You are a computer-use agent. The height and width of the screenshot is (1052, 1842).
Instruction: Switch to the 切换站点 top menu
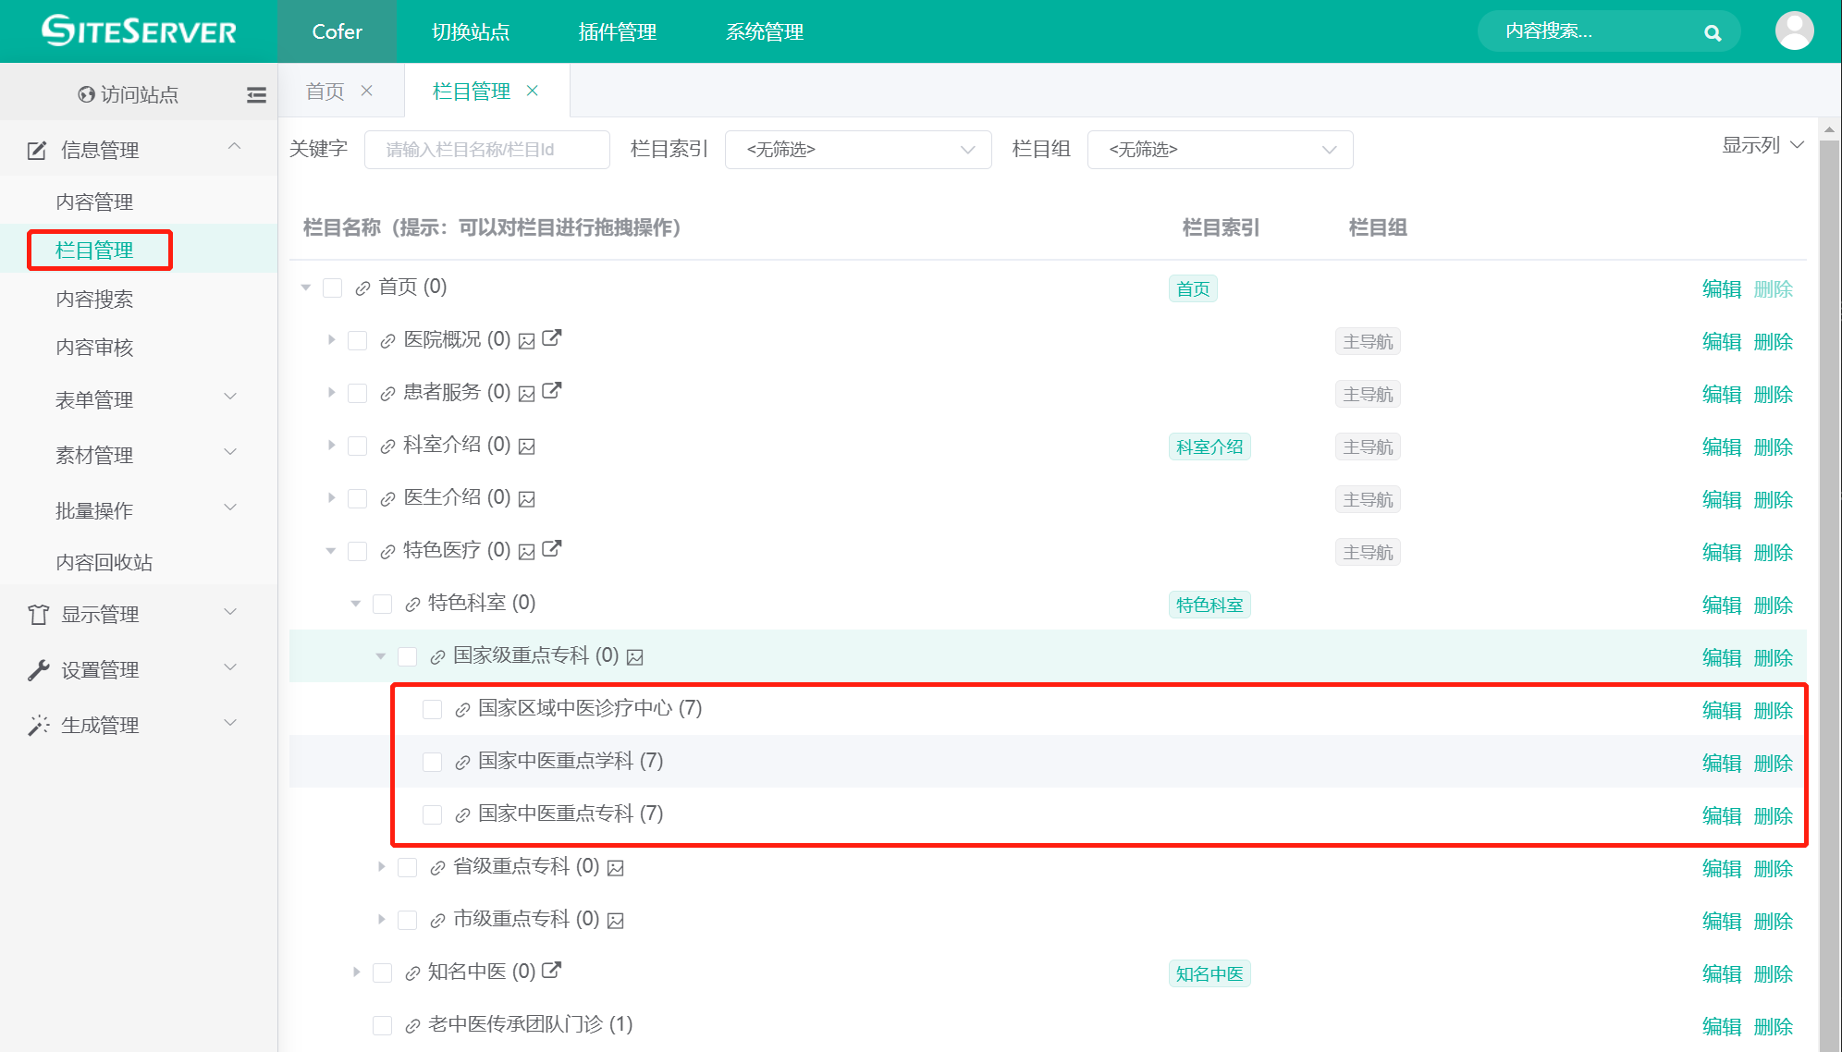click(x=471, y=31)
